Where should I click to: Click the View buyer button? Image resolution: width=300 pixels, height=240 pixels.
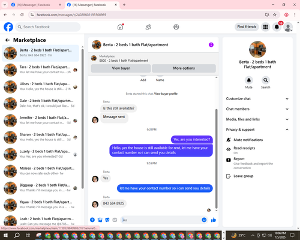(x=121, y=68)
